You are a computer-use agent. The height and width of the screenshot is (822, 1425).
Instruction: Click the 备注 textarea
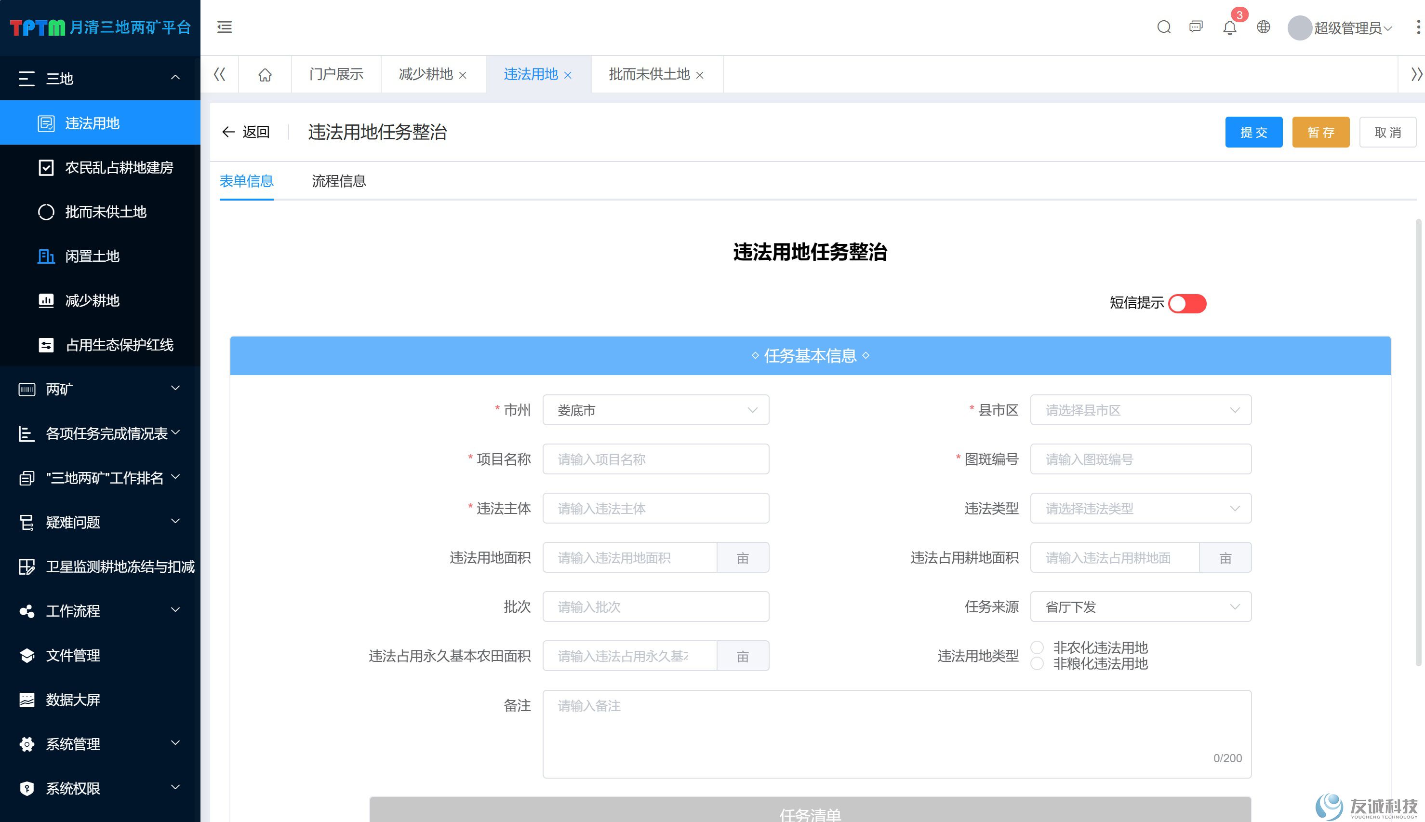[x=897, y=734]
